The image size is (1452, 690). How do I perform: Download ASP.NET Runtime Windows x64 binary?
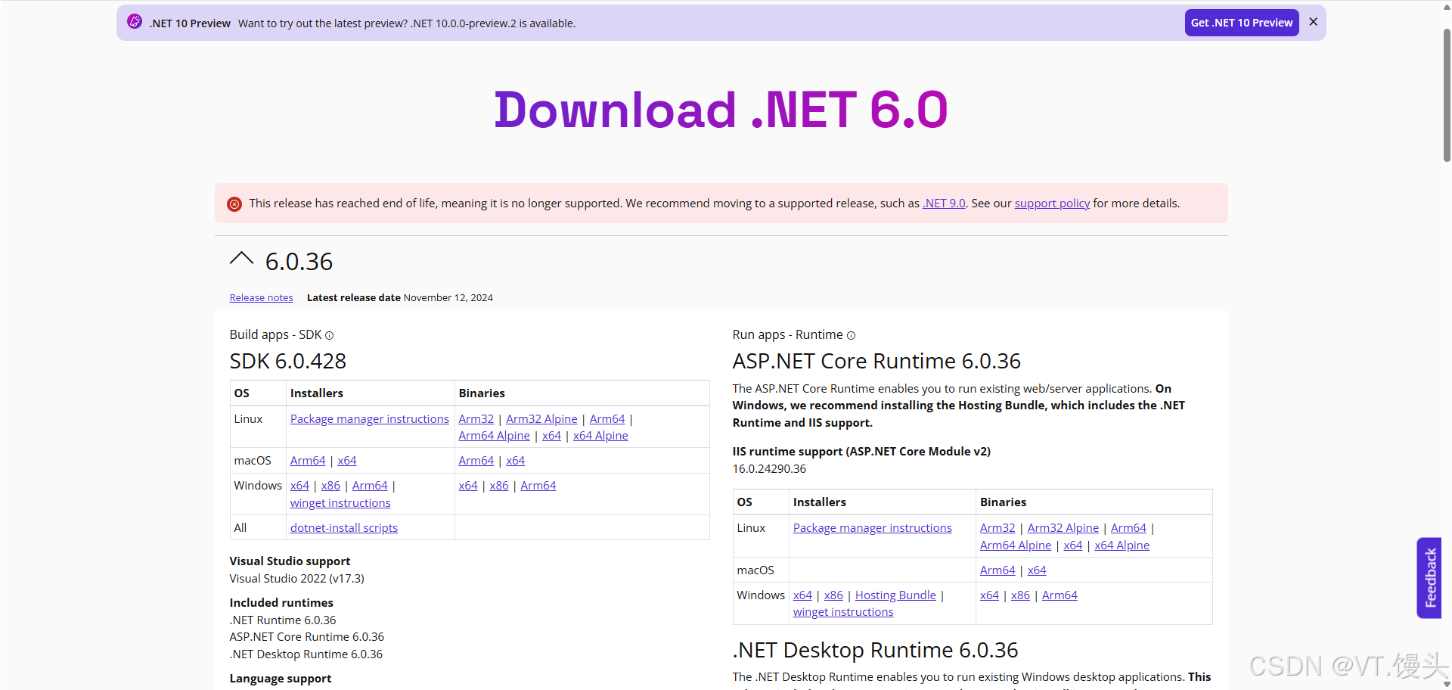coord(989,595)
